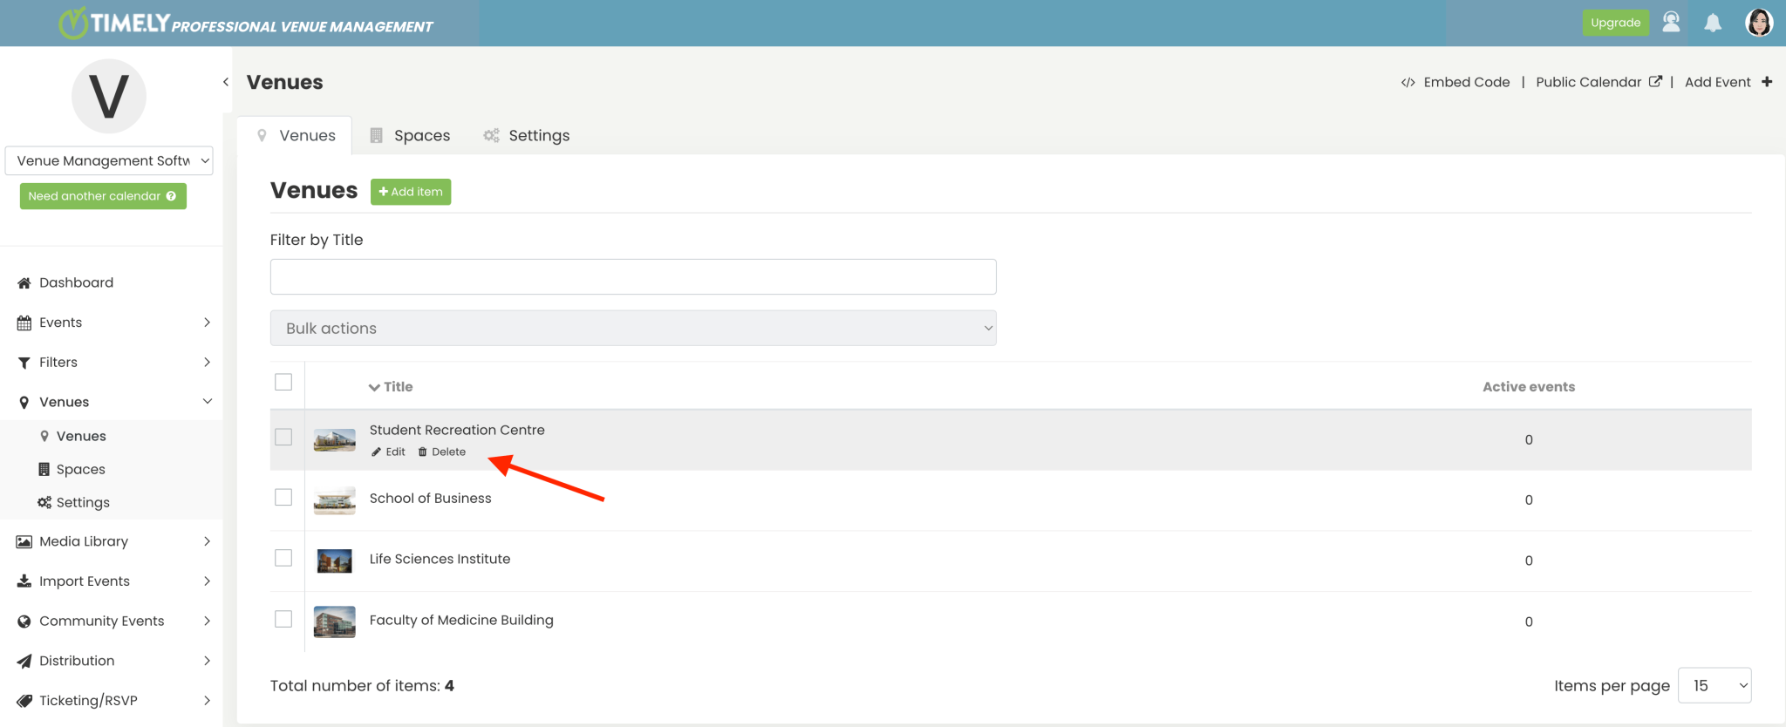Click the Filters funnel icon
Screen dimensions: 1786x727
click(x=24, y=363)
